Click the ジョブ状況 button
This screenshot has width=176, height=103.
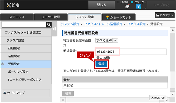(161, 5)
